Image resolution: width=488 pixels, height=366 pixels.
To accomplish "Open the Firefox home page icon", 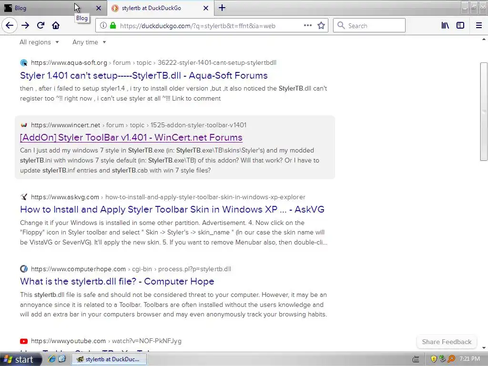I will click(x=56, y=25).
